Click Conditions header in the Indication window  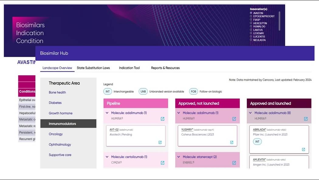pyautogui.click(x=27, y=92)
